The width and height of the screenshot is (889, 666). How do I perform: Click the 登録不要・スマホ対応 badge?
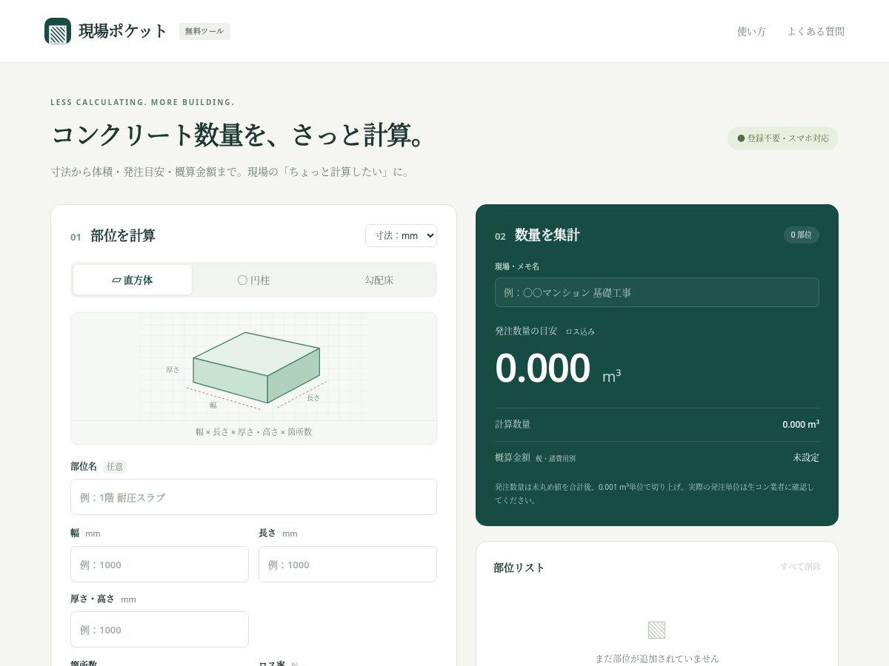coord(783,138)
